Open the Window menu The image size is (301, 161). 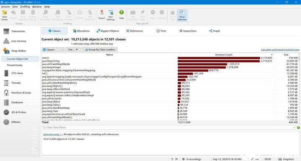(37, 7)
